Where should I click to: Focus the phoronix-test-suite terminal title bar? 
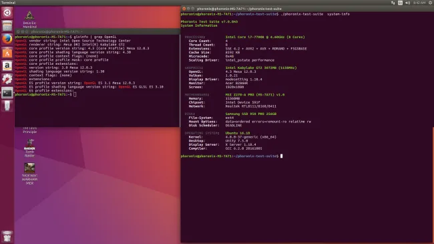(307, 9)
